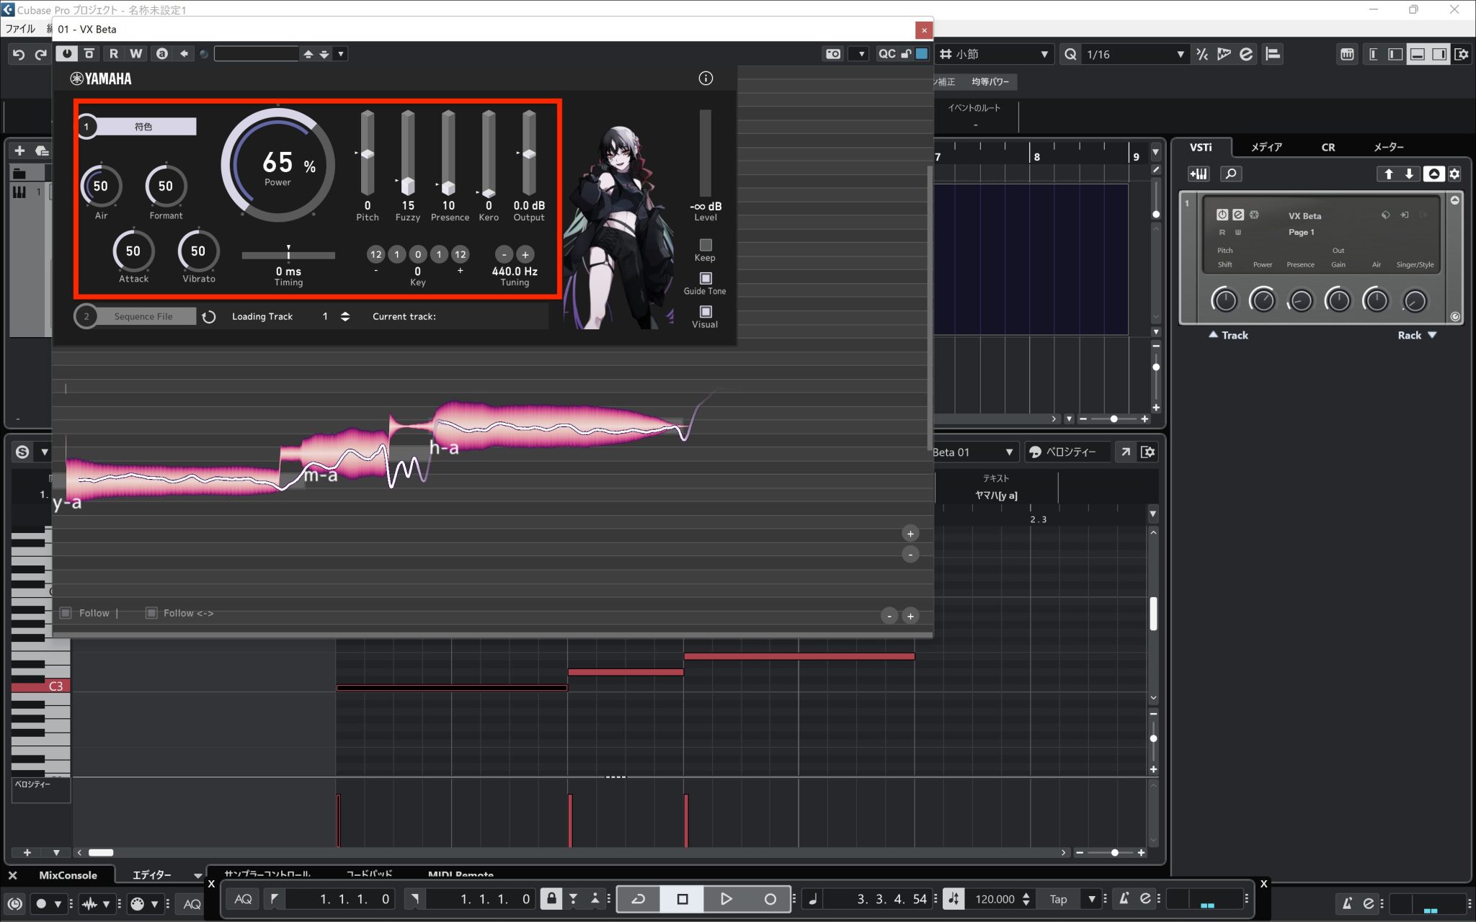Start playback with the Play button
Screen dimensions: 1476x922
[x=726, y=899]
